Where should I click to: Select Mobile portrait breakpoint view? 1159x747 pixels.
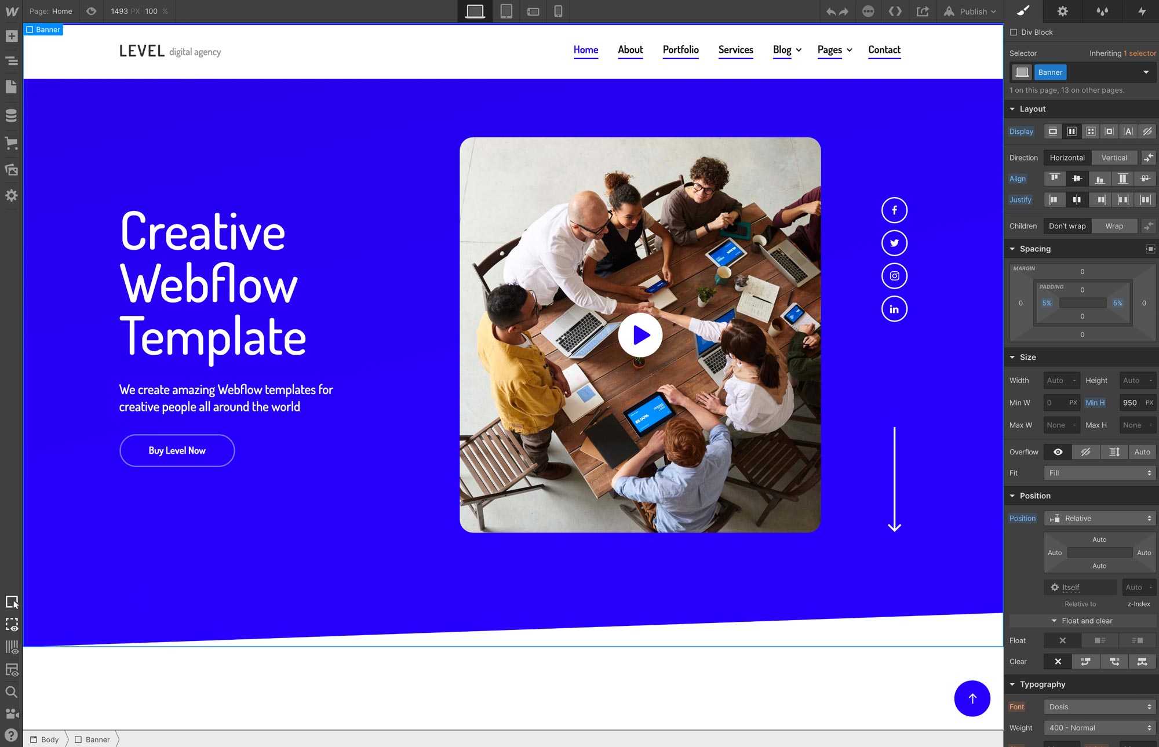point(558,11)
